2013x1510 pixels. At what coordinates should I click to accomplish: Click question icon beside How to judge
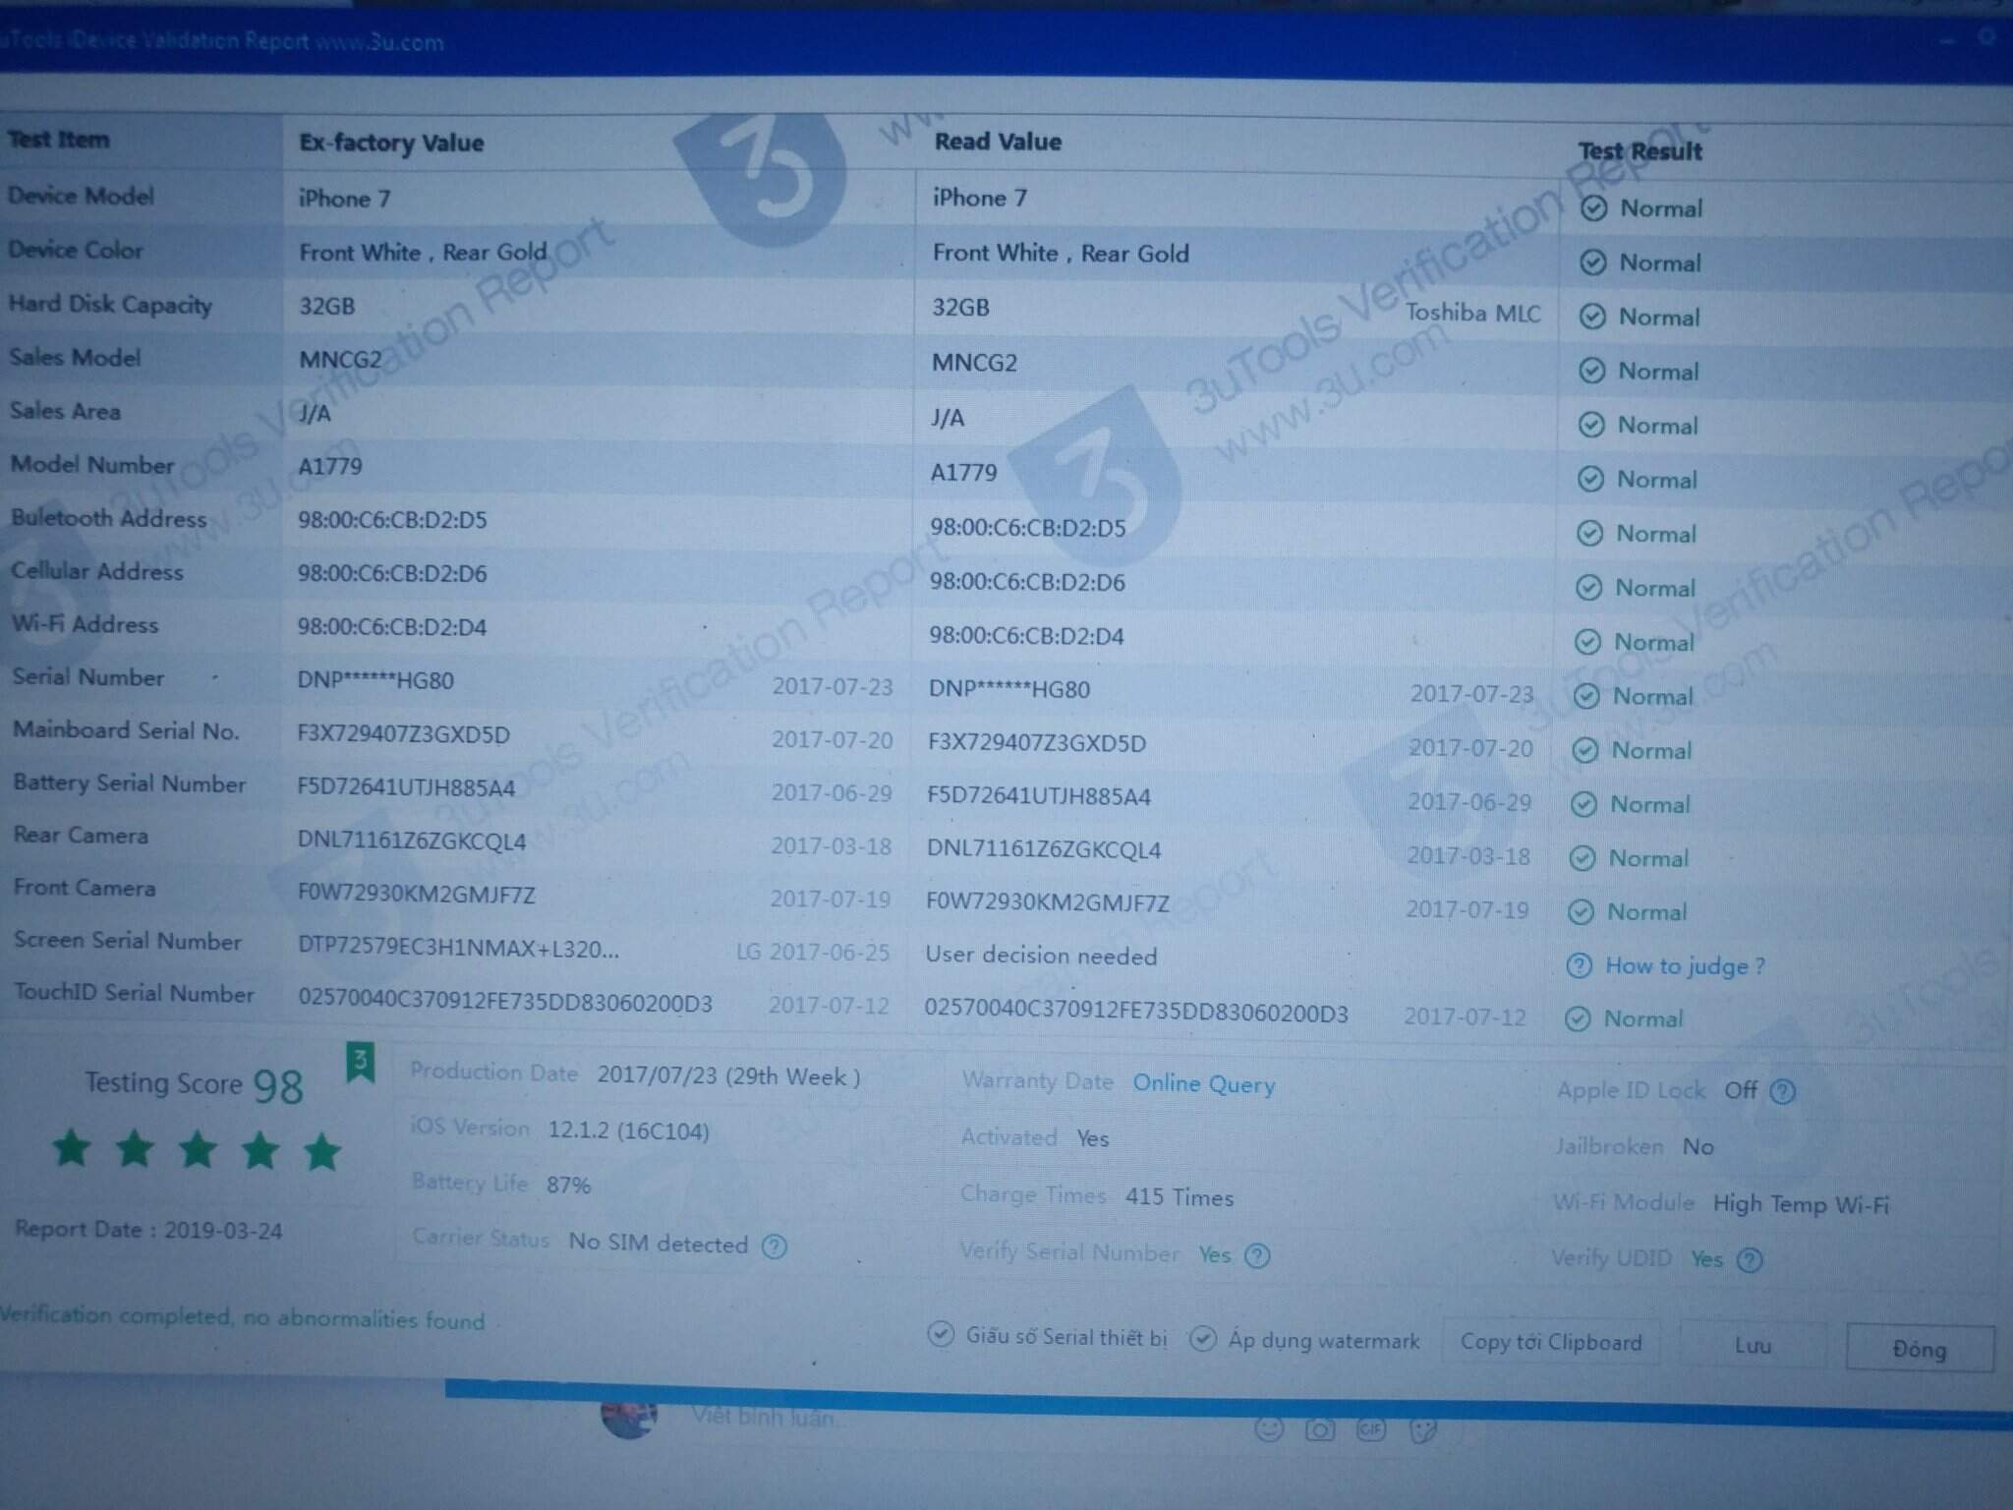click(1579, 965)
